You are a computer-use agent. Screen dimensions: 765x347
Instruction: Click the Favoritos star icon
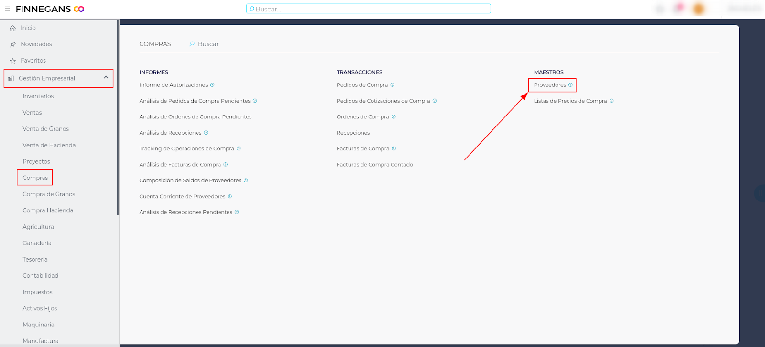[x=13, y=61]
